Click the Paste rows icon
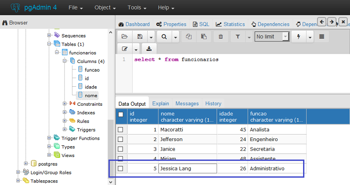Screen dimensions: 350x185 204,37
